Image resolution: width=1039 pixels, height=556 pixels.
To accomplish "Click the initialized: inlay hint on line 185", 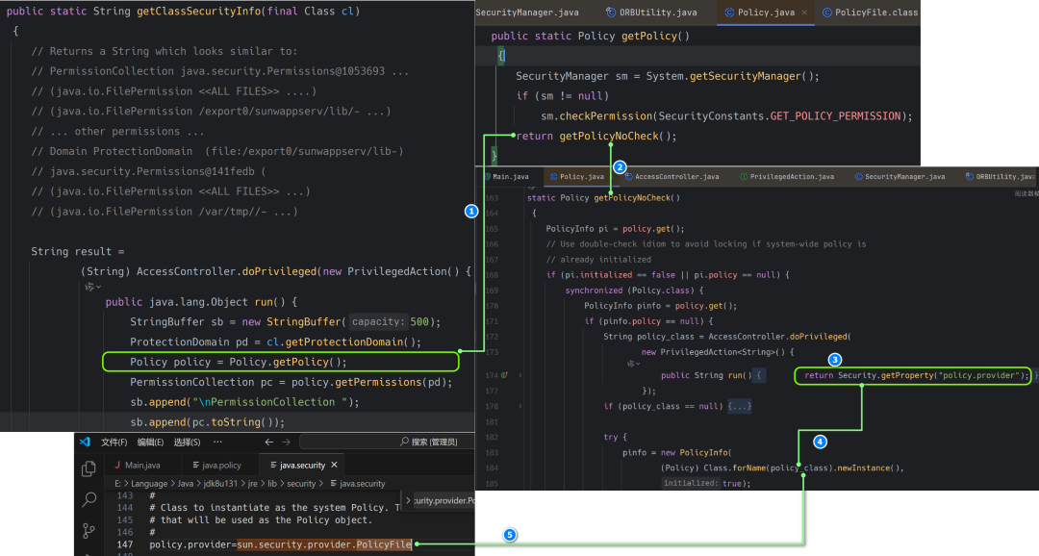I will pyautogui.click(x=691, y=483).
